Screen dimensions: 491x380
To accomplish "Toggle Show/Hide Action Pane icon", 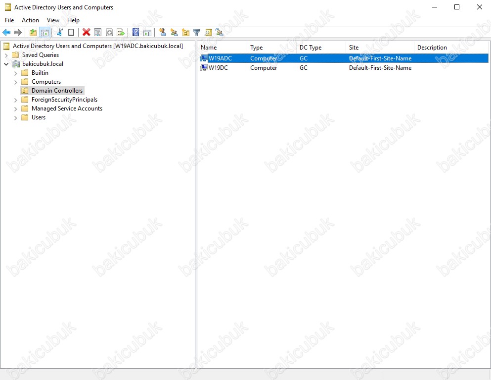I will 147,32.
